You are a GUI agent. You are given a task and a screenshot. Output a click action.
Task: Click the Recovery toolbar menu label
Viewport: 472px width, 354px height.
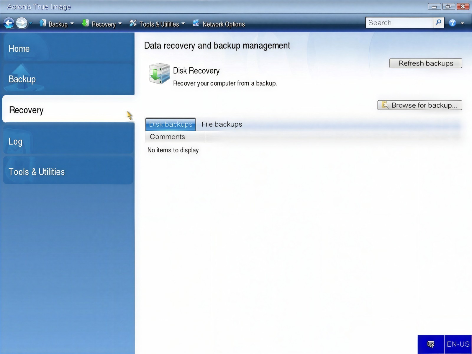[x=104, y=24]
